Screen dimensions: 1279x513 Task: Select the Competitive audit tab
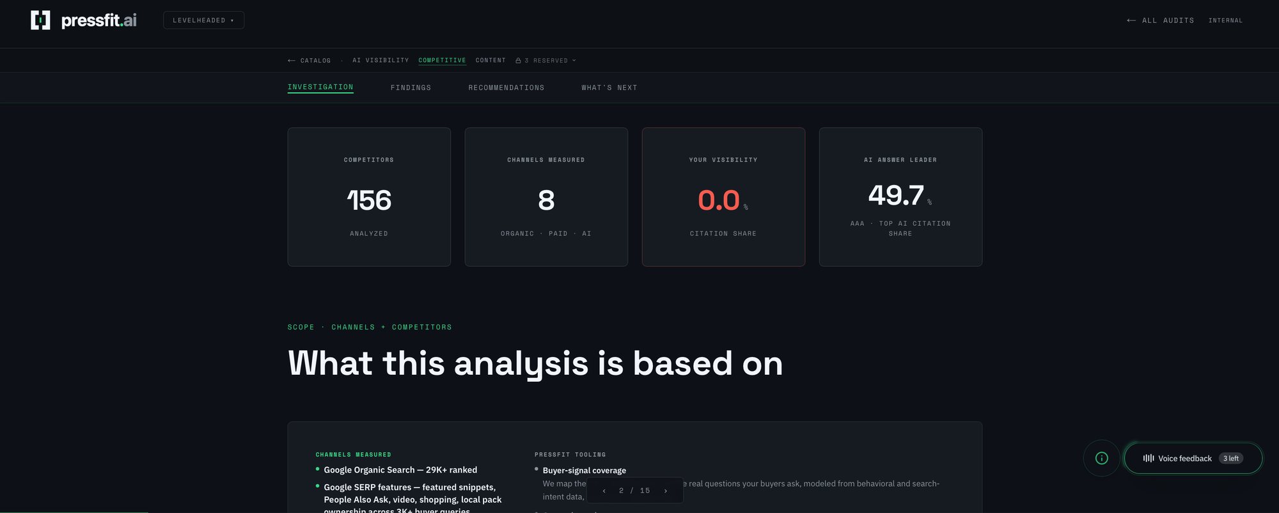pyautogui.click(x=442, y=61)
